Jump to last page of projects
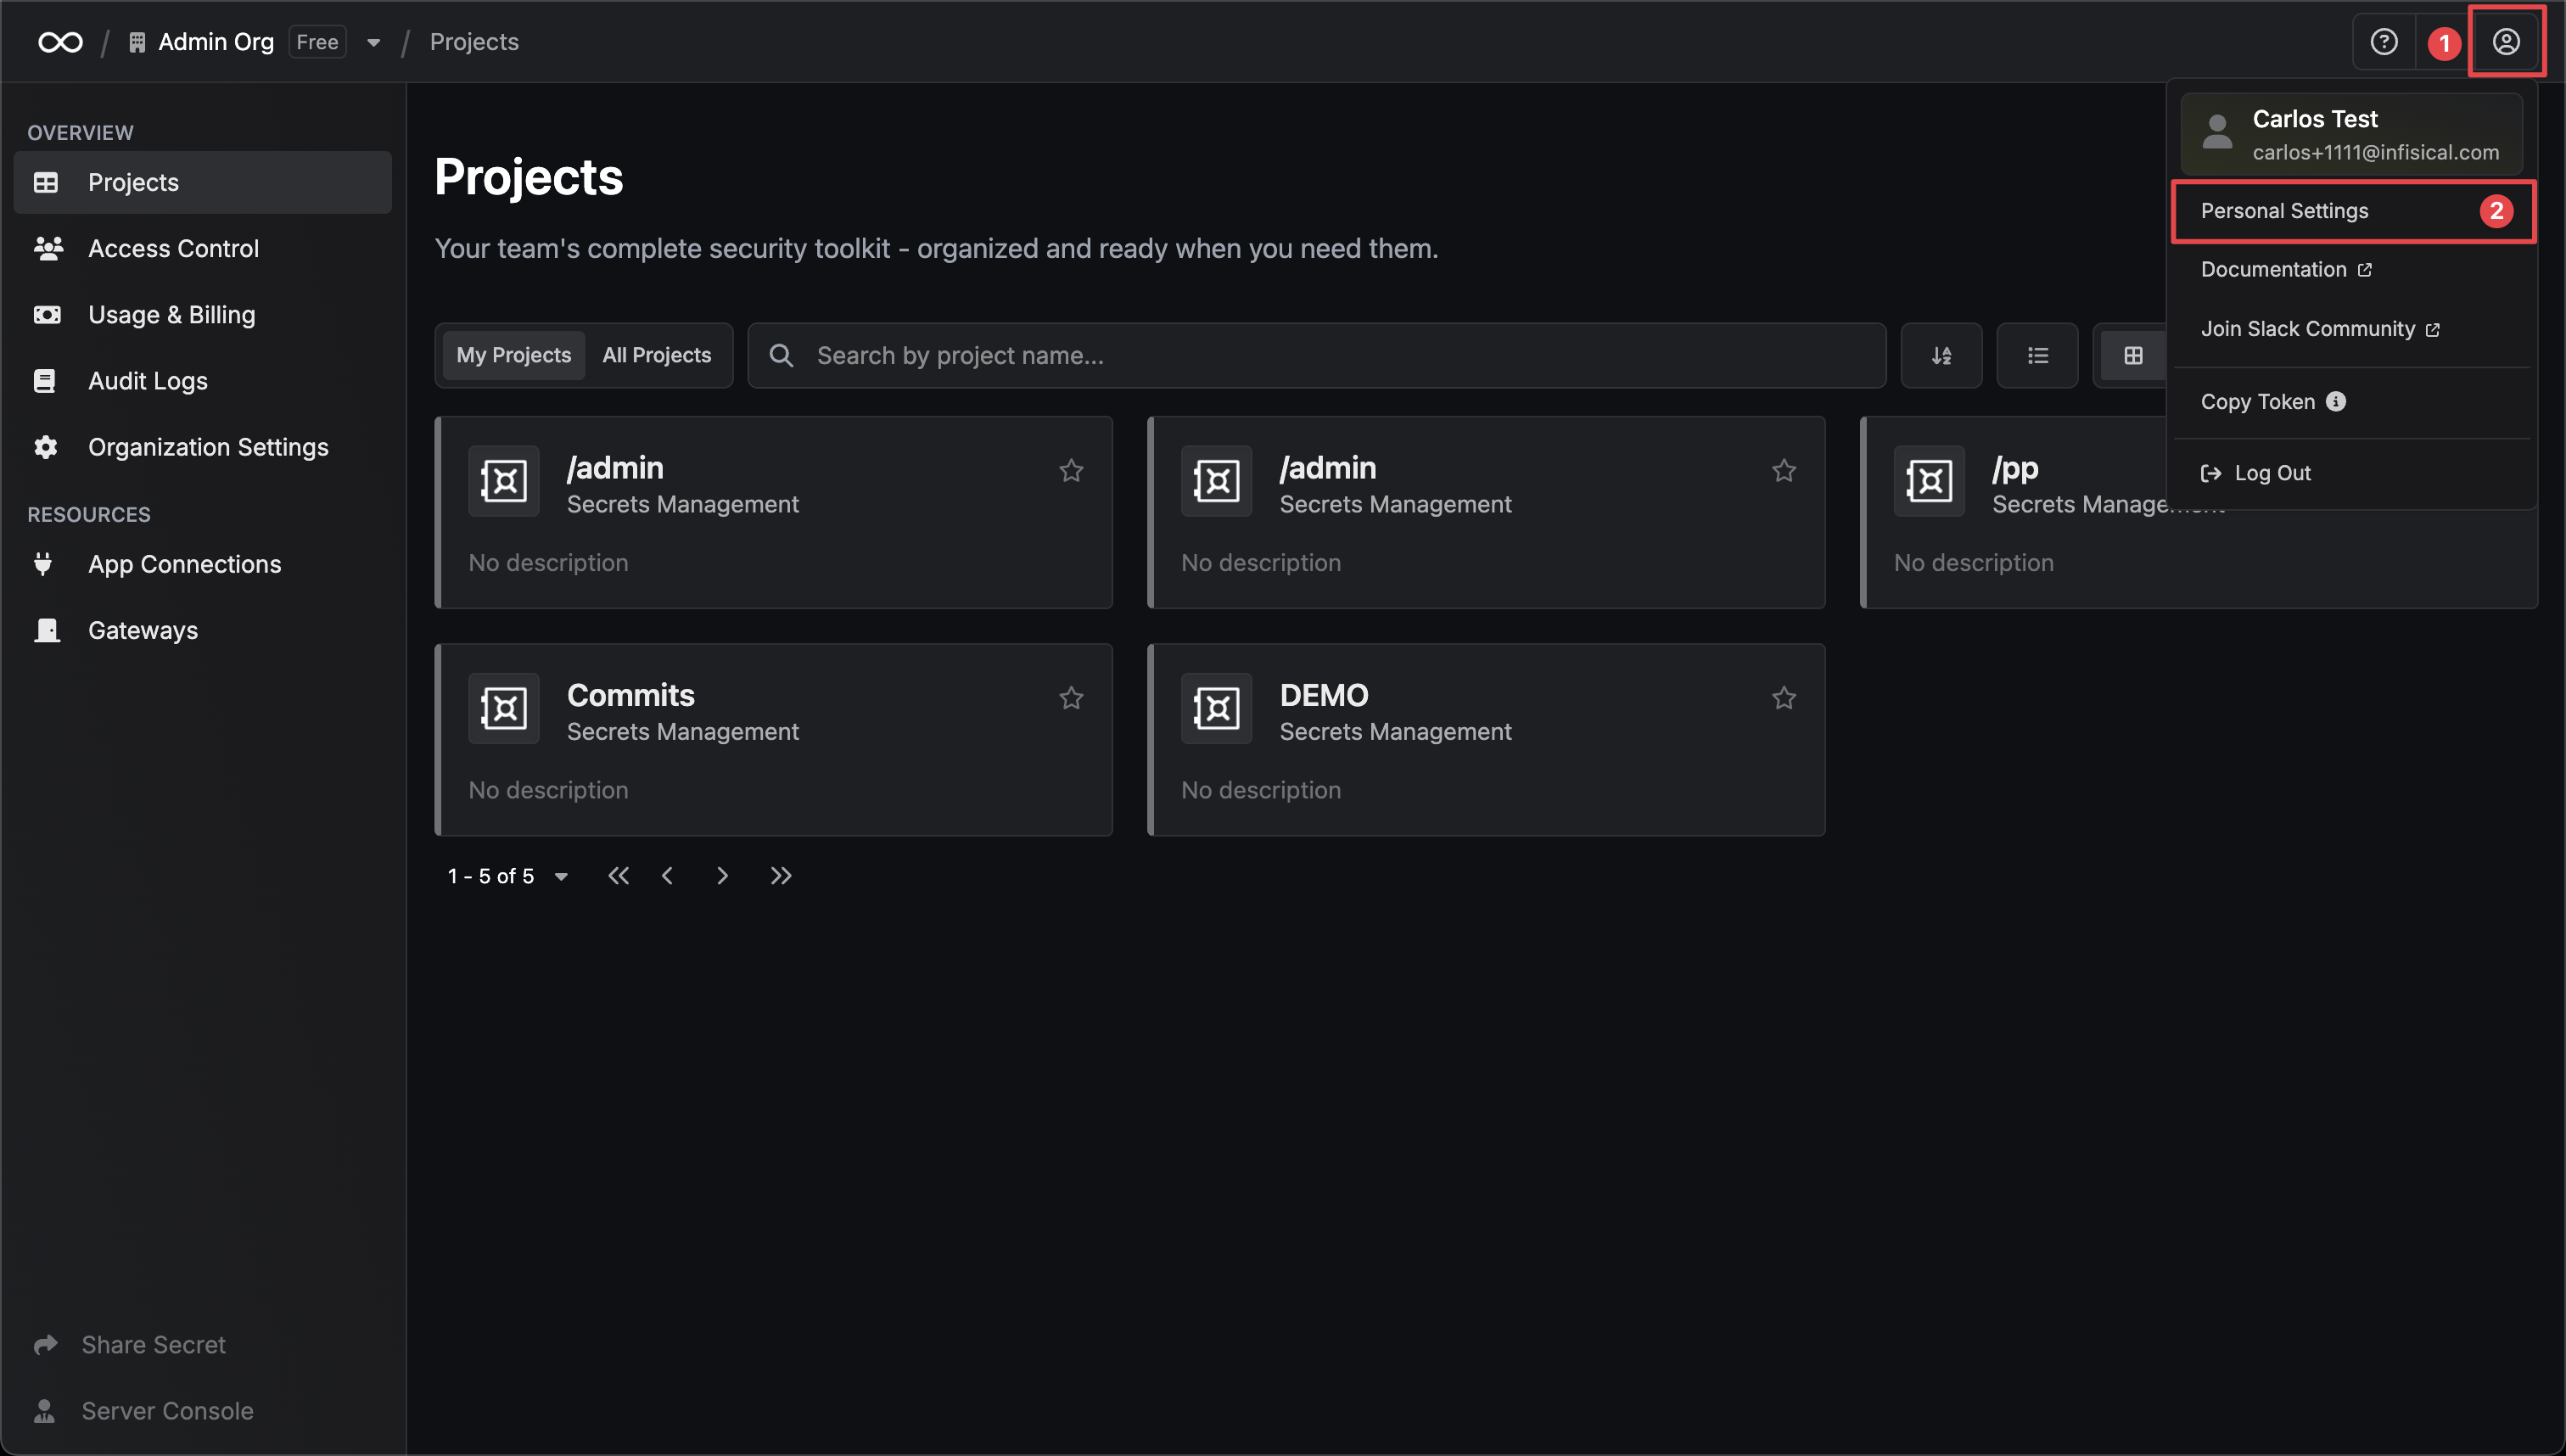This screenshot has height=1456, width=2566. (x=781, y=876)
